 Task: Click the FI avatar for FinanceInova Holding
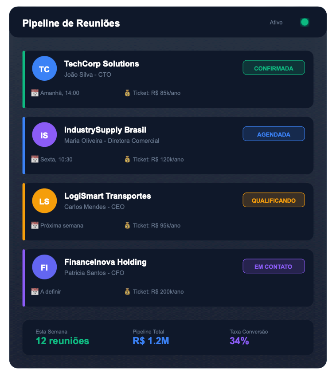44,267
